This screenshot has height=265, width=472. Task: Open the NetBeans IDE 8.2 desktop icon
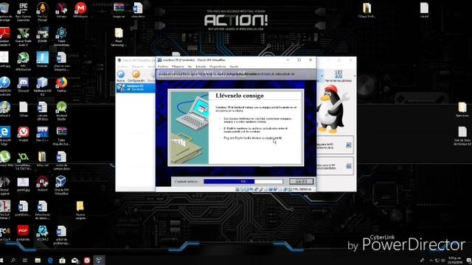pyautogui.click(x=43, y=87)
